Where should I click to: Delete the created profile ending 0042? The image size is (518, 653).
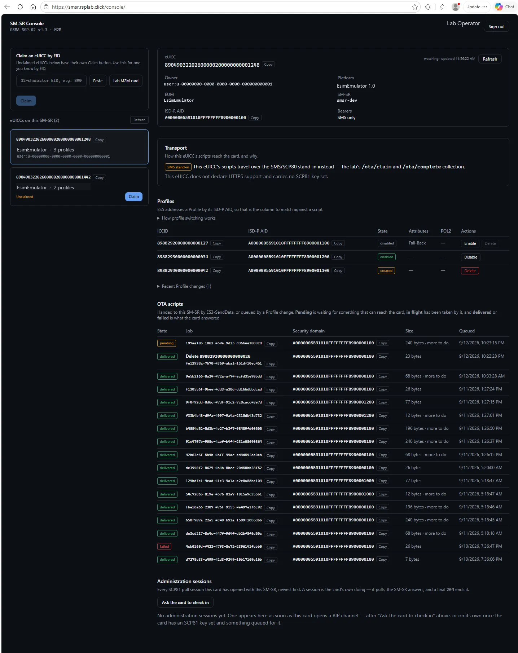point(470,271)
